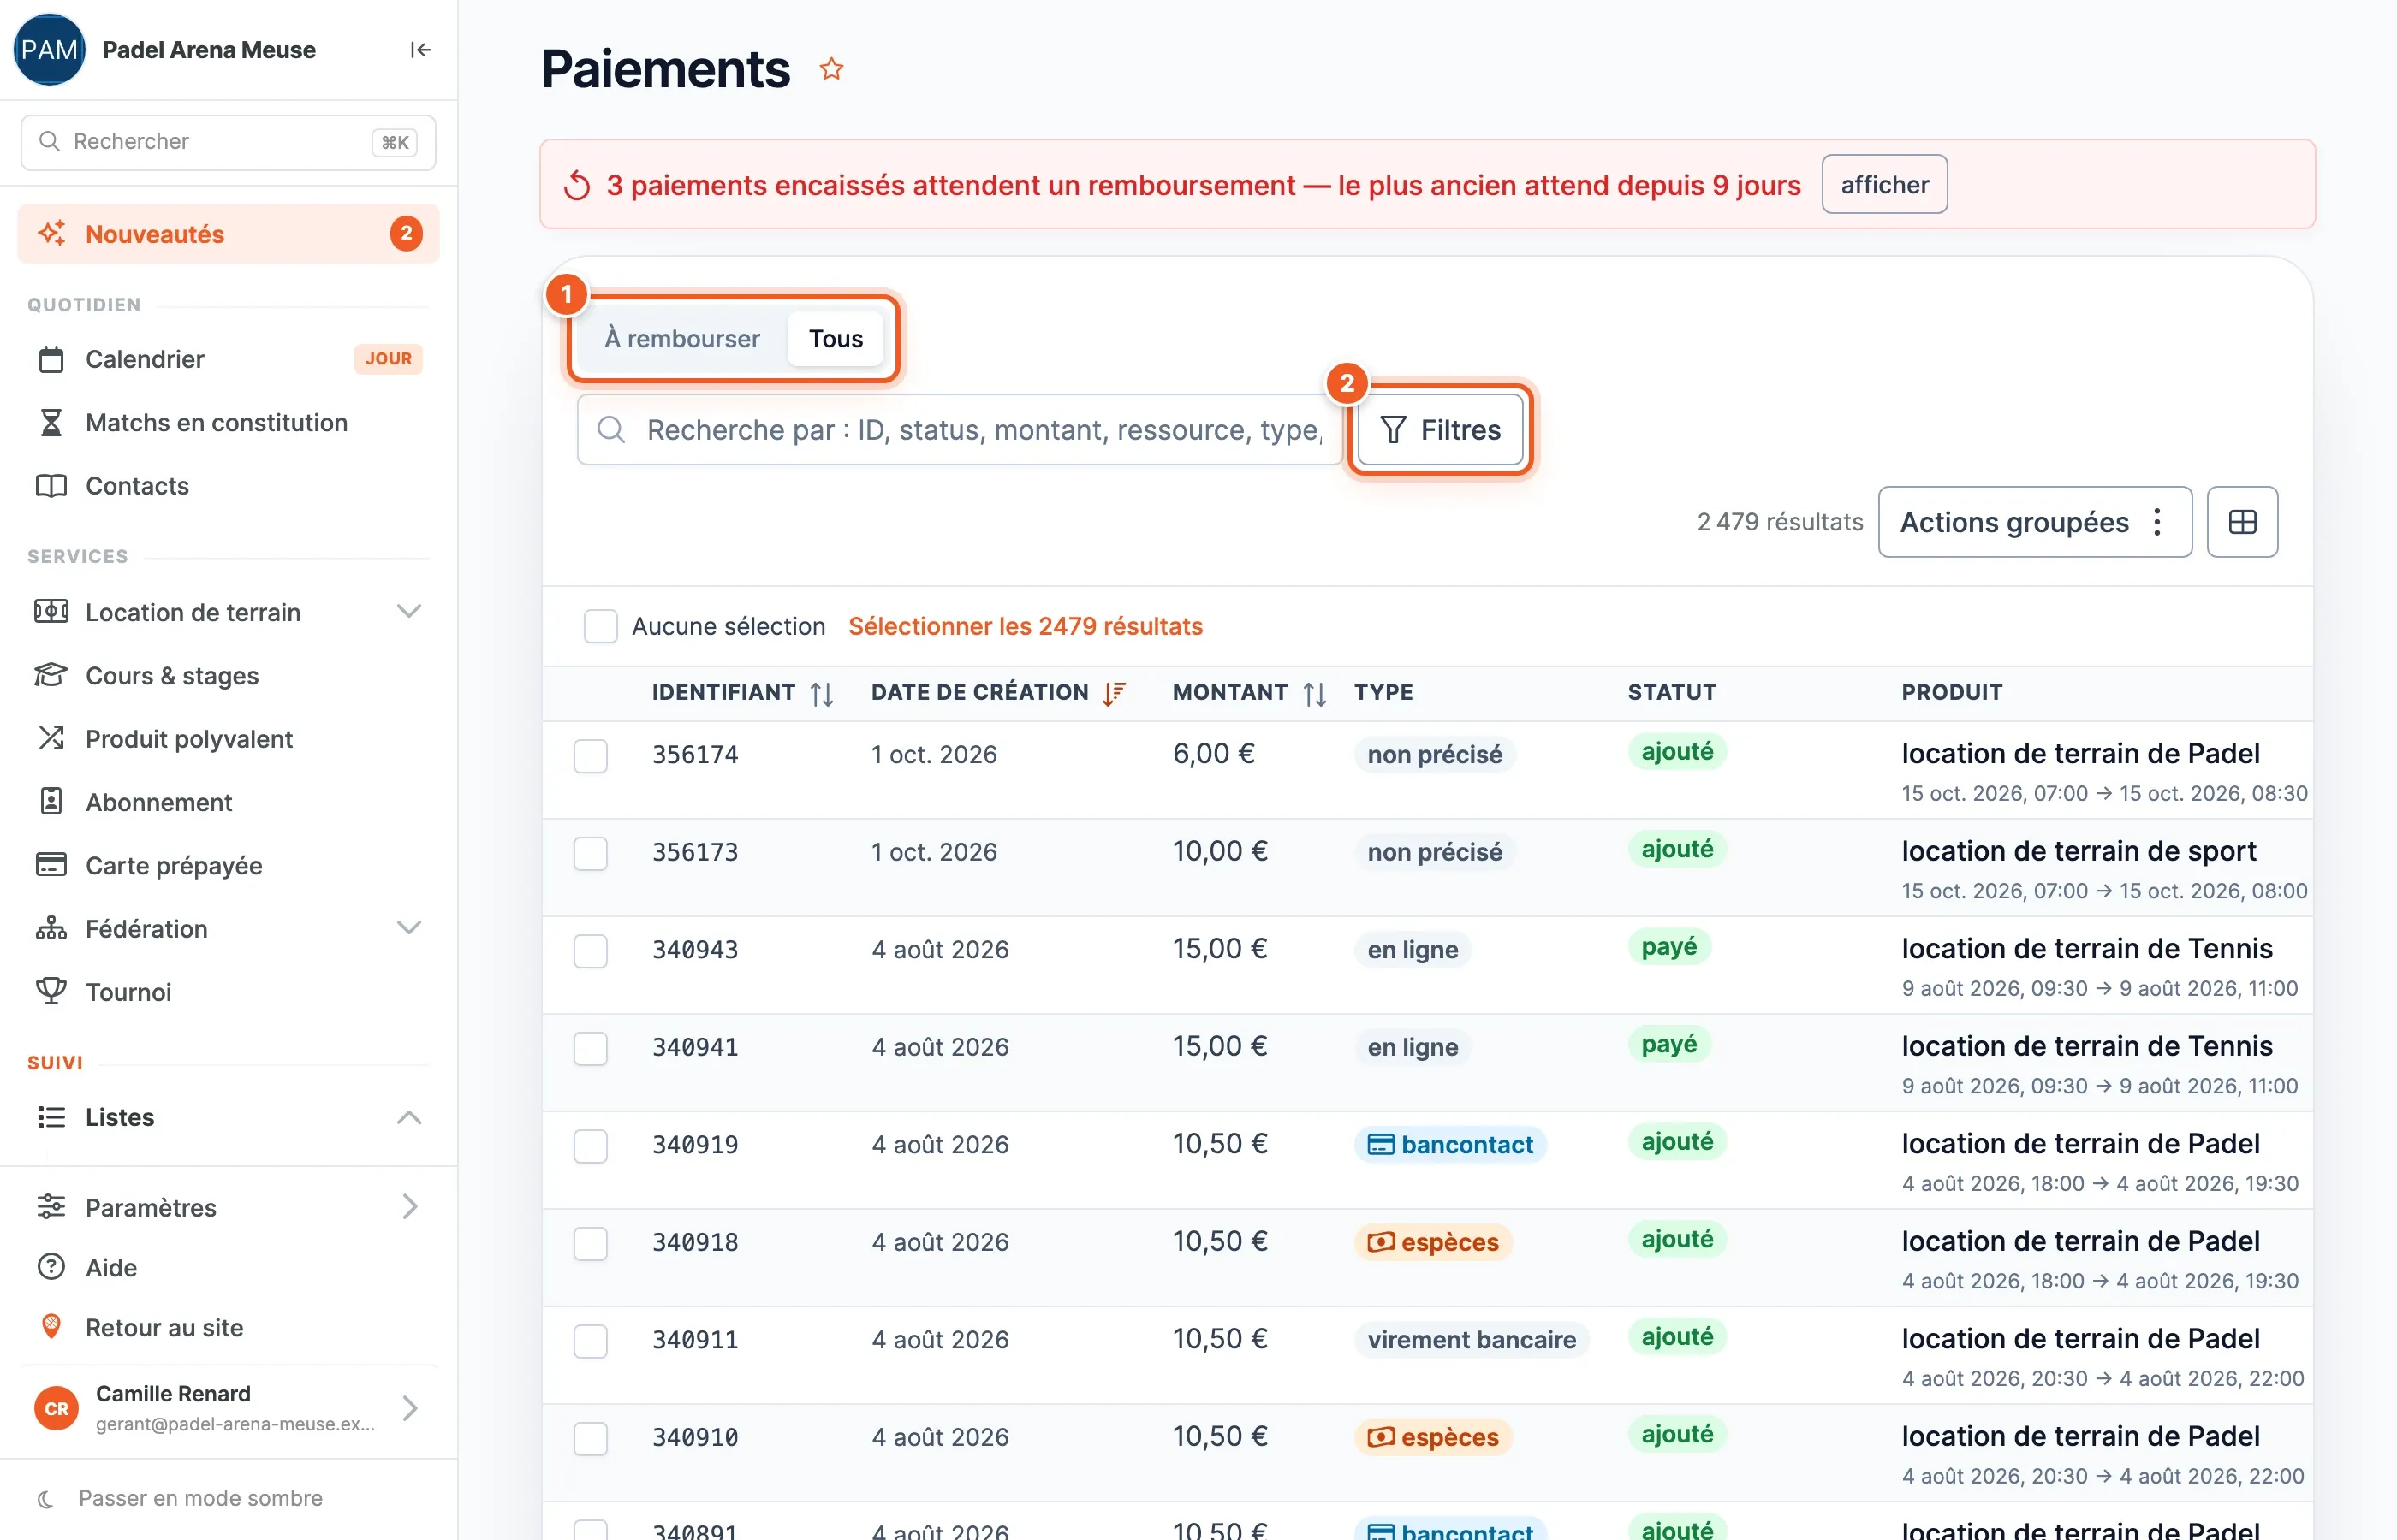
Task: Check the row for payment 356174
Action: [x=590, y=756]
